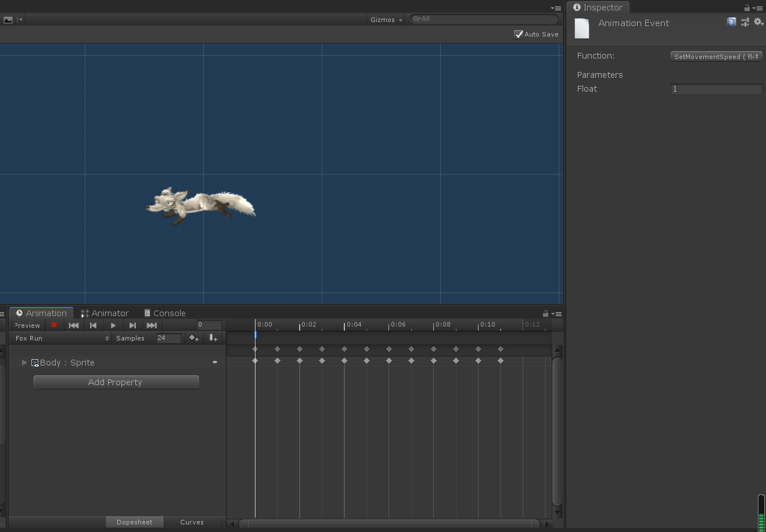The width and height of the screenshot is (766, 532).
Task: Switch to Curves view
Action: tap(192, 522)
